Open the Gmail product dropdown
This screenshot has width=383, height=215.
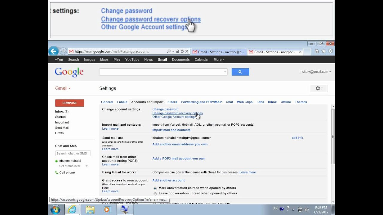[63, 88]
